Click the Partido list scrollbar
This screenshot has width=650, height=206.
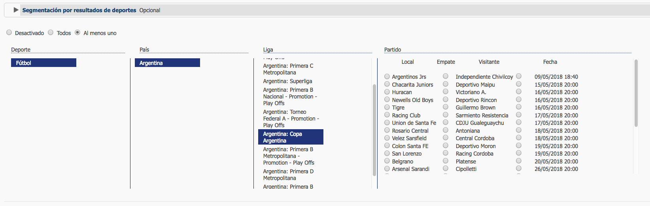[636, 93]
